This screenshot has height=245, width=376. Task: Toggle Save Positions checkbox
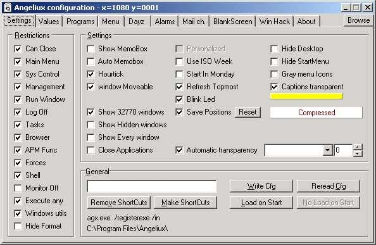(x=179, y=112)
